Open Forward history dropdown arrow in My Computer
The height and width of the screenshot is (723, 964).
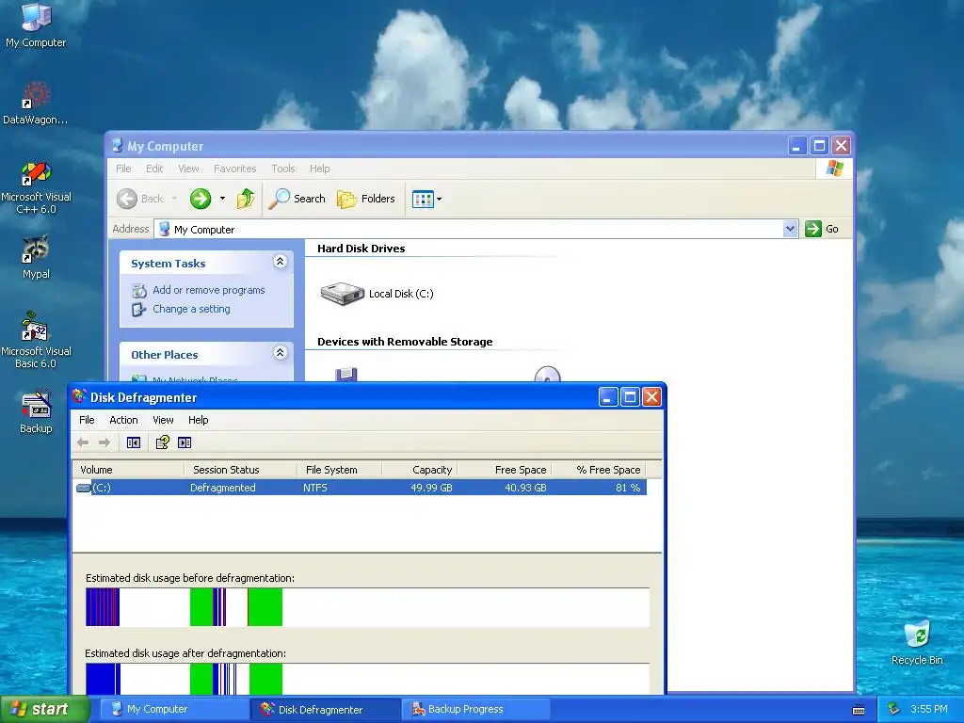tap(222, 199)
